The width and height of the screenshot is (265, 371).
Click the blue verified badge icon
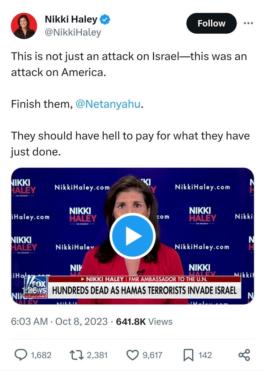[105, 20]
